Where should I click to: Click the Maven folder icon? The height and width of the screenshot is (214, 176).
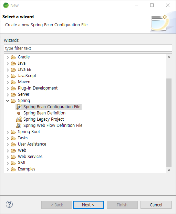pos(13,82)
